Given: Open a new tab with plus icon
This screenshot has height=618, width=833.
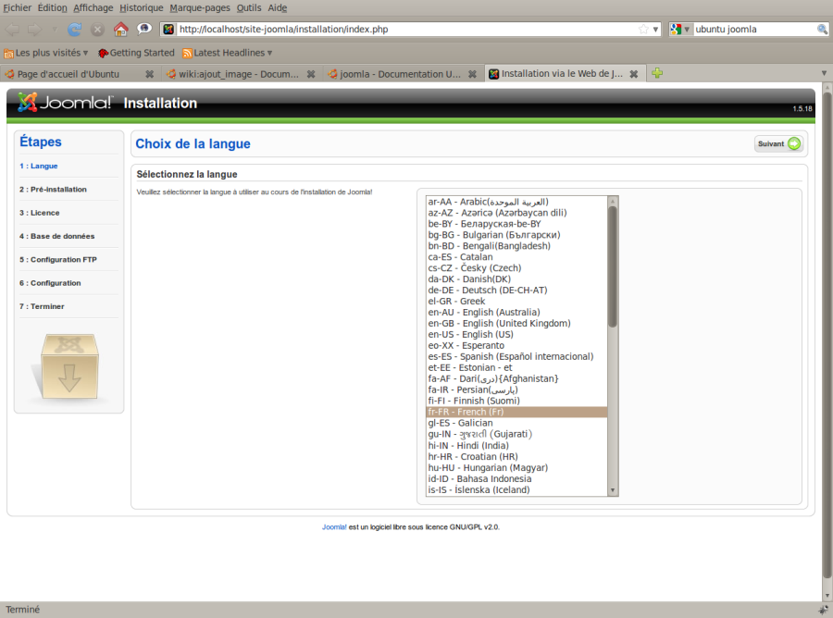Looking at the screenshot, I should click(x=657, y=73).
